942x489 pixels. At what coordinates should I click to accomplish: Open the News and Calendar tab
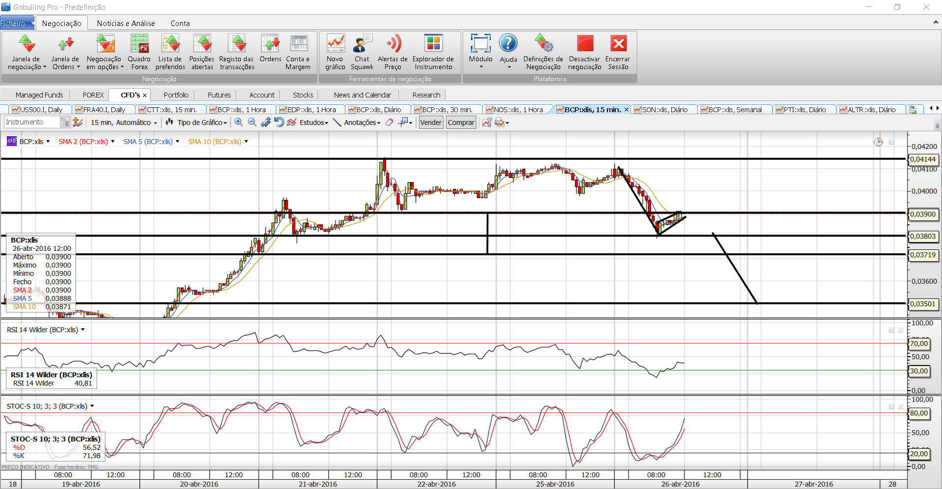coord(363,95)
